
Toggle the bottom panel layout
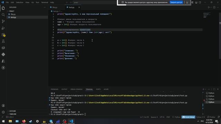(x=196, y=2)
